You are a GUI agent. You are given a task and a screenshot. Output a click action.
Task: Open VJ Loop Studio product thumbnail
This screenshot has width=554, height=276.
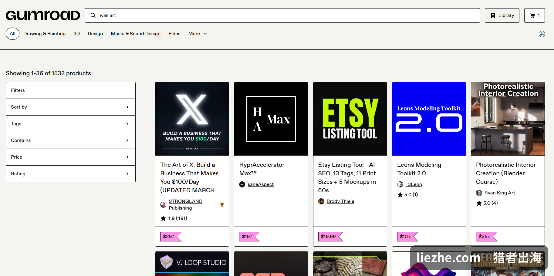[192, 264]
